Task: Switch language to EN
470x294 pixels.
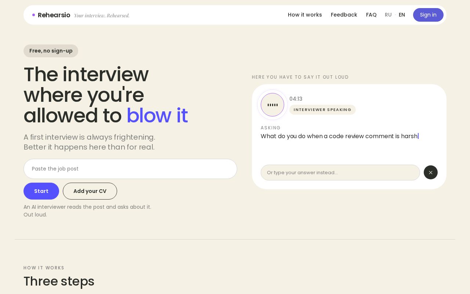Action: [402, 15]
